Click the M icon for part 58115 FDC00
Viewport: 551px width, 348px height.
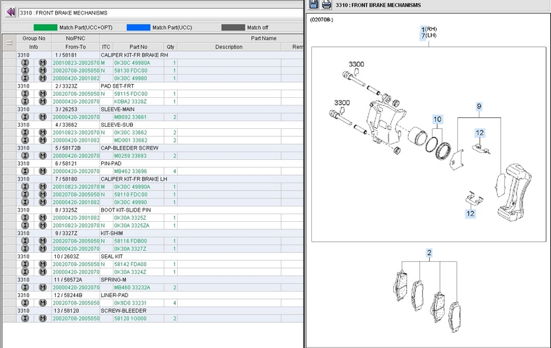pyautogui.click(x=43, y=94)
